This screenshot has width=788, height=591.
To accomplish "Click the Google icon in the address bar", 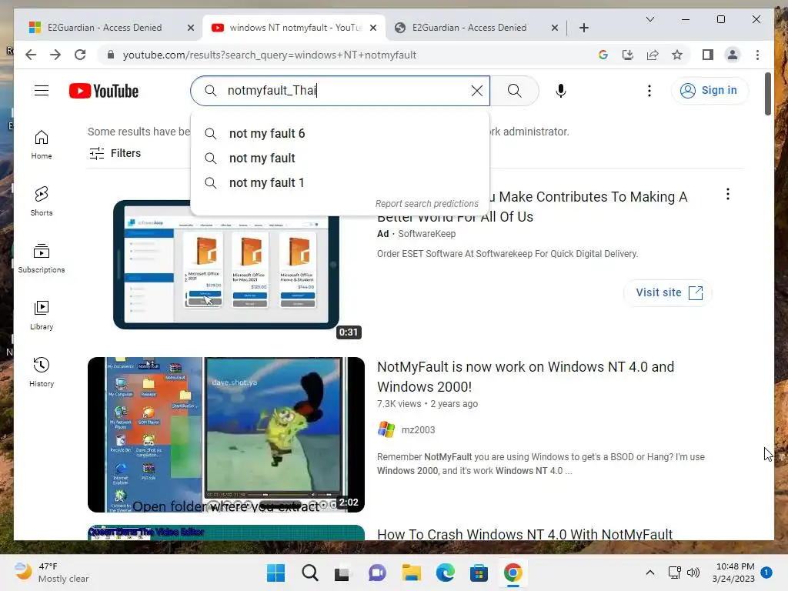I will click(x=603, y=55).
